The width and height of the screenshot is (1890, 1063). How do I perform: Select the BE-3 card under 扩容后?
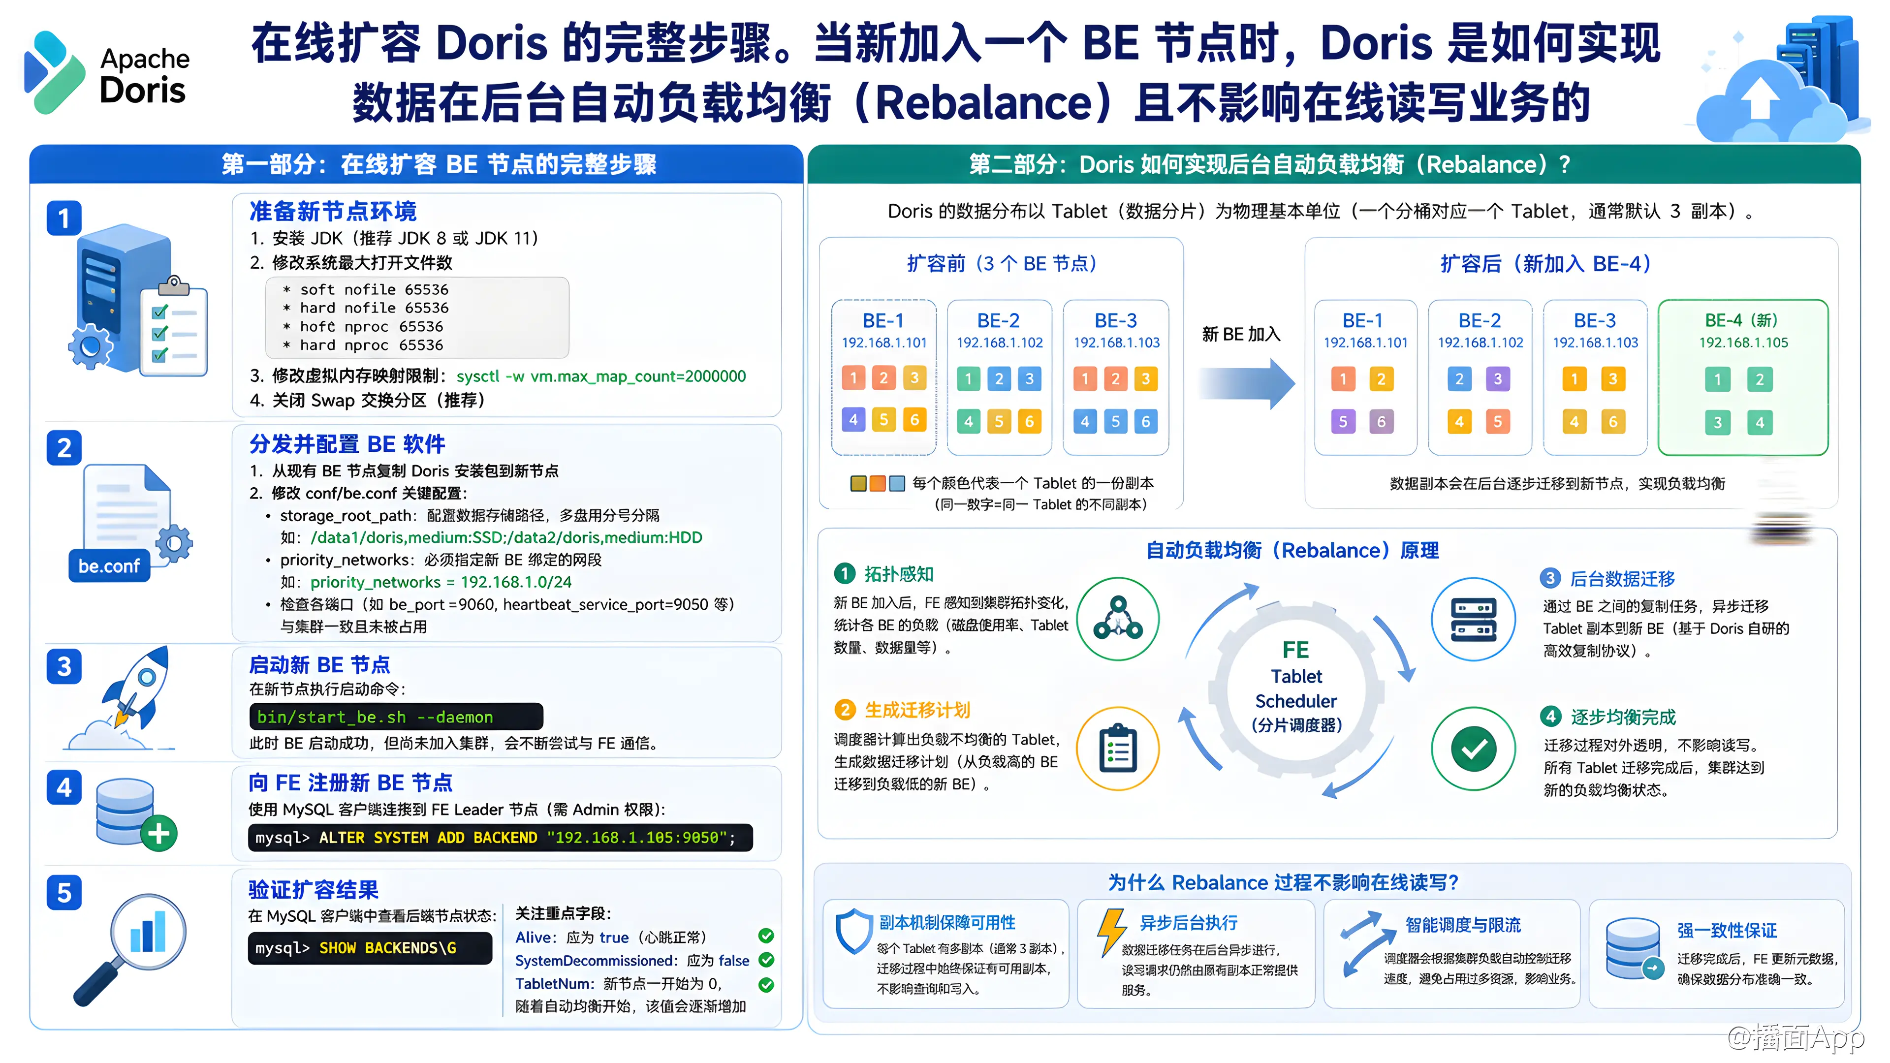point(1595,377)
